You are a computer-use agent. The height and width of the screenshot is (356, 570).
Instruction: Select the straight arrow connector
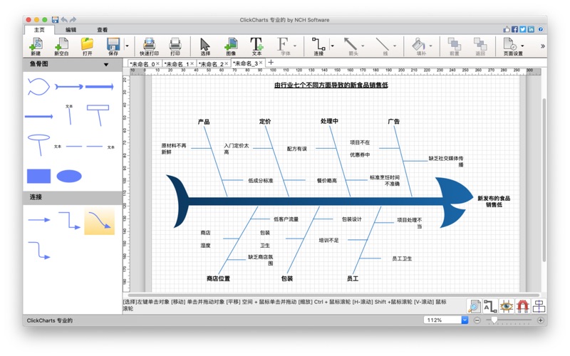(39, 220)
